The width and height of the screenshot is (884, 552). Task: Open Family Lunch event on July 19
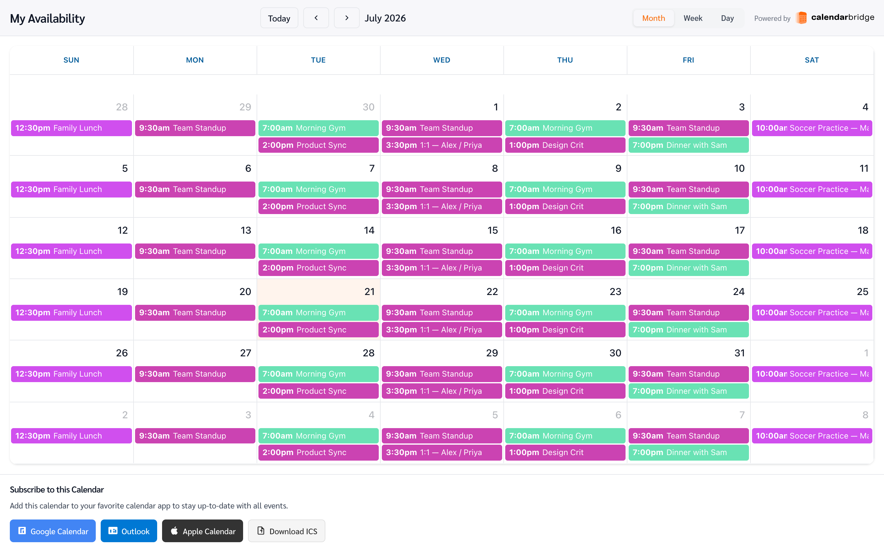click(x=71, y=313)
